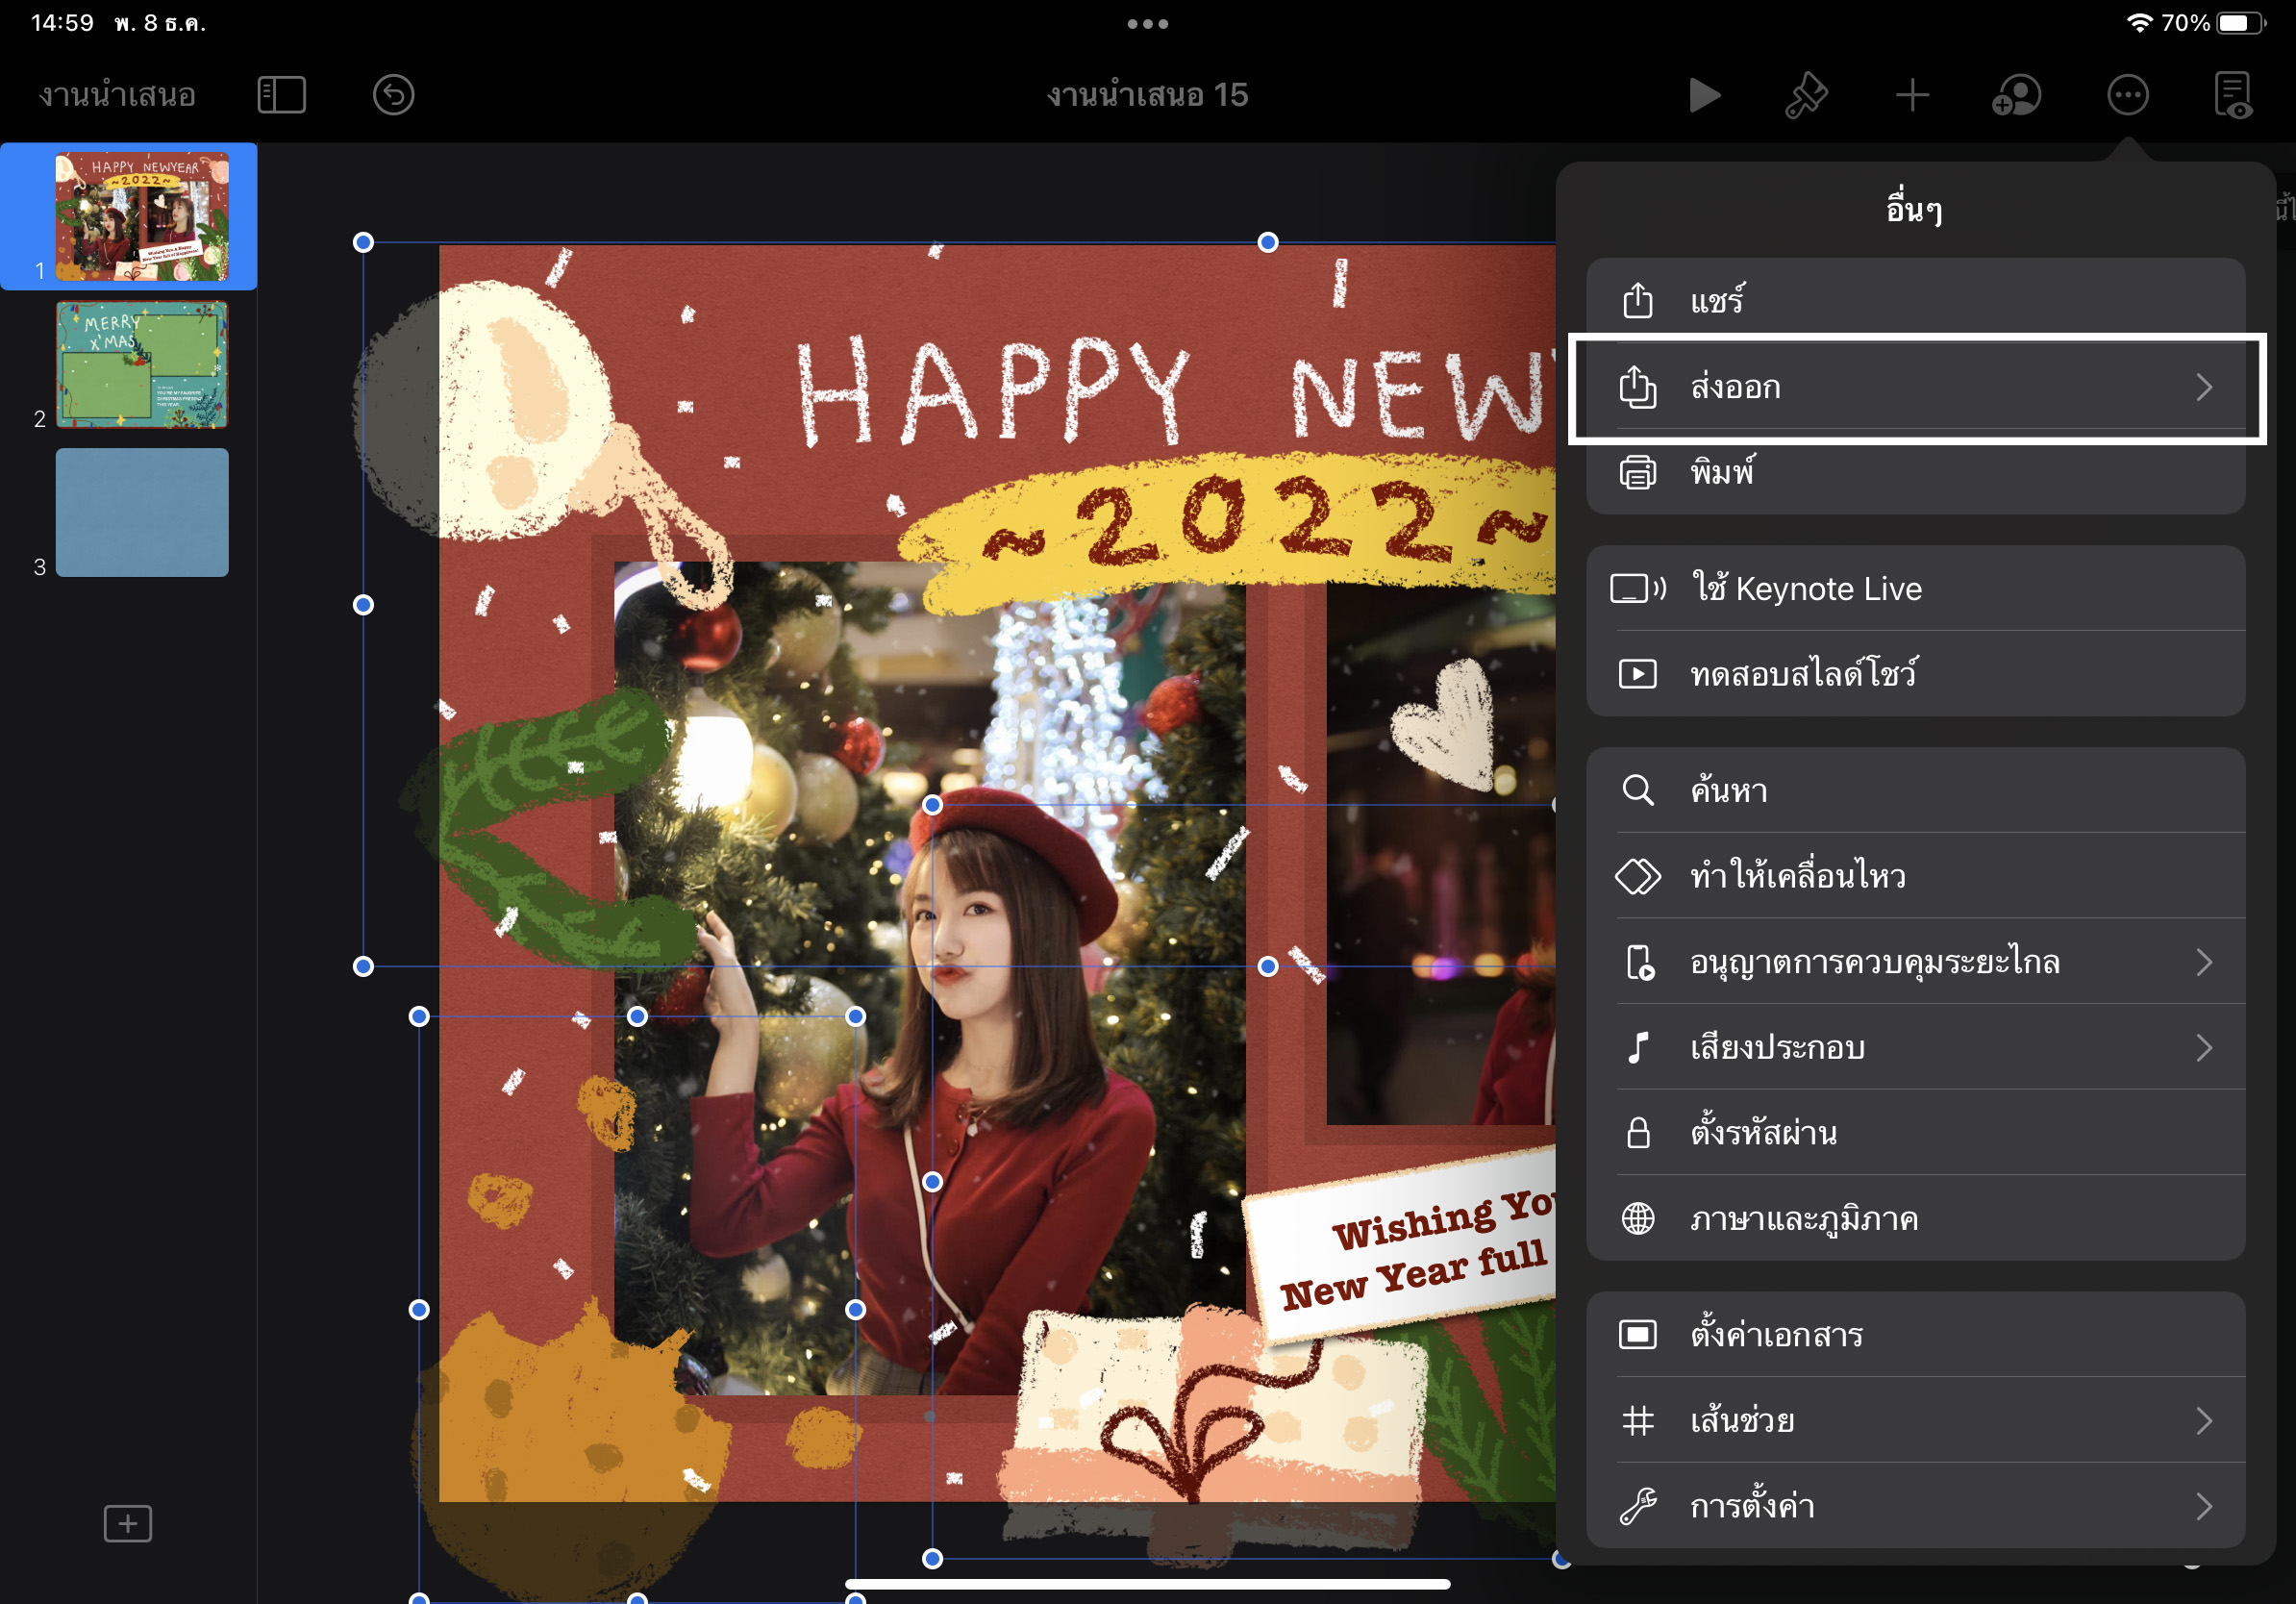Select the Merry X'mas slide thumbnail
The height and width of the screenshot is (1604, 2296).
pyautogui.click(x=142, y=365)
